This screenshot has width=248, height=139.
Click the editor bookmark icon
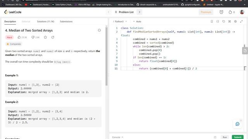(212, 22)
